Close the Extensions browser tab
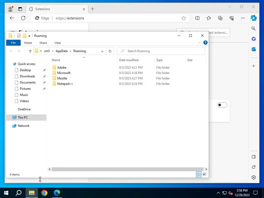The image size is (264, 198). [84, 9]
